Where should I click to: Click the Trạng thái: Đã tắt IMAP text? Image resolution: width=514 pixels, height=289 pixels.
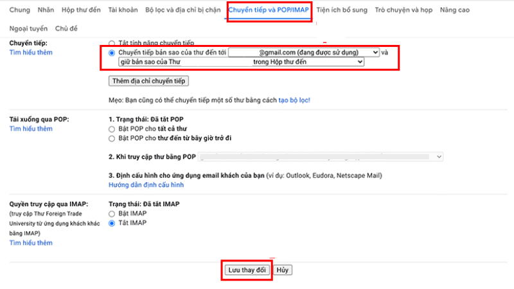pyautogui.click(x=144, y=204)
